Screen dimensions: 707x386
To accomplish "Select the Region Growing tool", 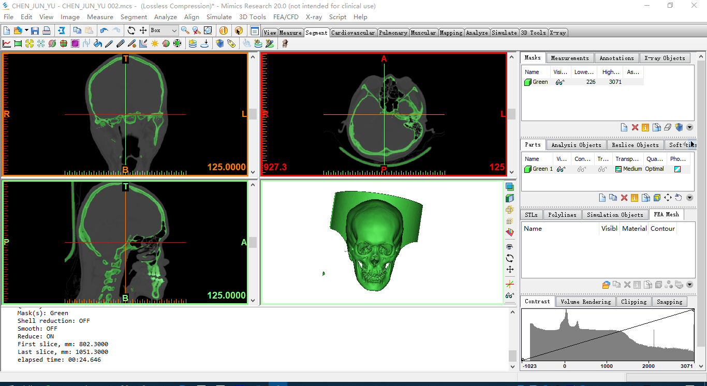I will pyautogui.click(x=30, y=43).
